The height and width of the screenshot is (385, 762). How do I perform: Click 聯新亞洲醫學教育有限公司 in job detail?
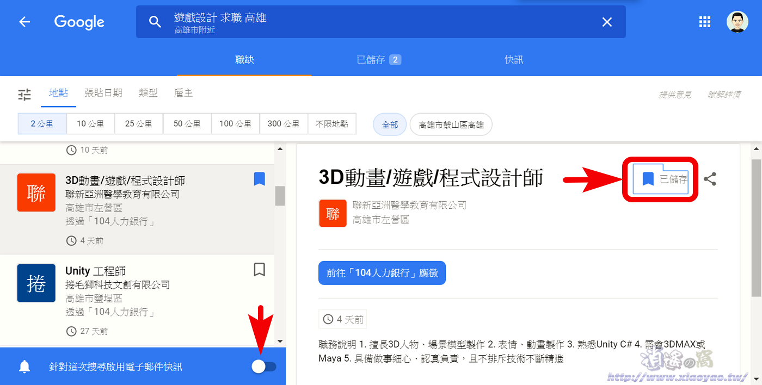pos(409,205)
